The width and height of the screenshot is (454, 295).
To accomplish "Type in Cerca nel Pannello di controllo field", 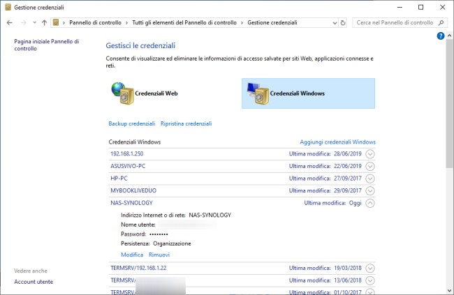I will click(x=393, y=22).
